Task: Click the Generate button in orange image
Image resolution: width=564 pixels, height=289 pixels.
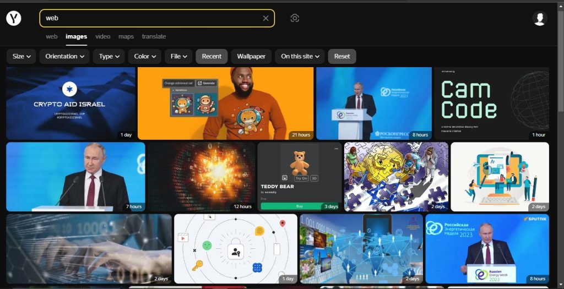Action: coord(207,83)
